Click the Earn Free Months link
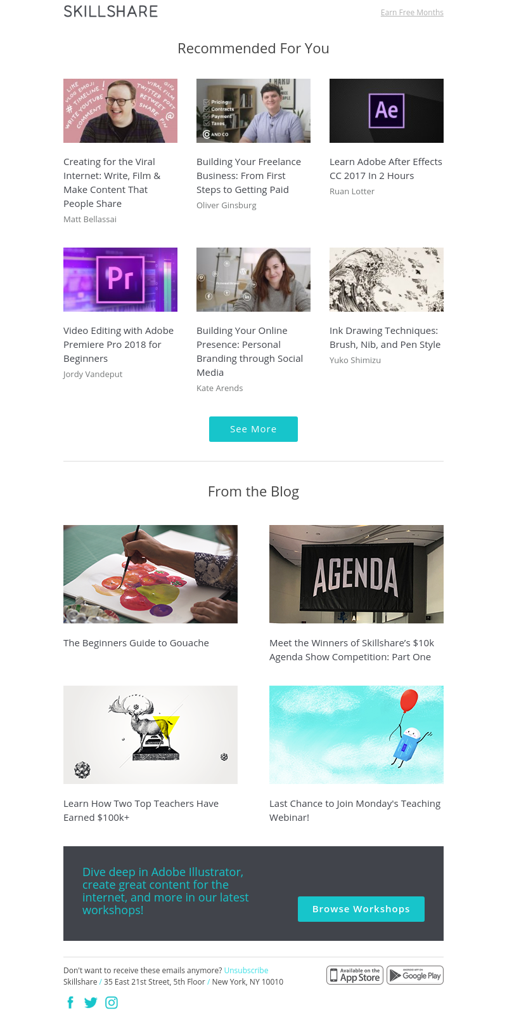507x1024 pixels. tap(412, 13)
